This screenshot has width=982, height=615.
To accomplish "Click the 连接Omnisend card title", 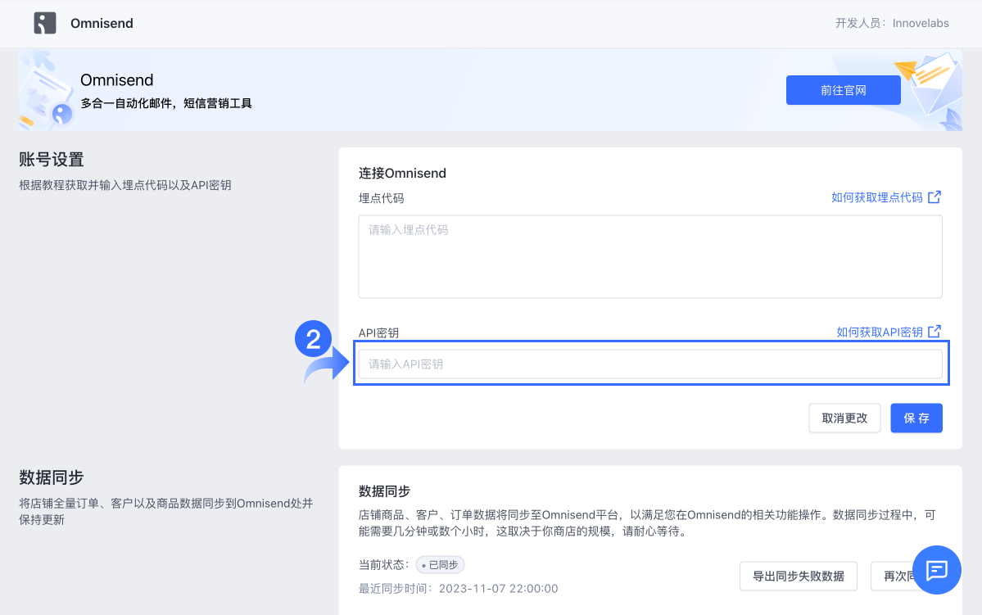I will coord(402,173).
